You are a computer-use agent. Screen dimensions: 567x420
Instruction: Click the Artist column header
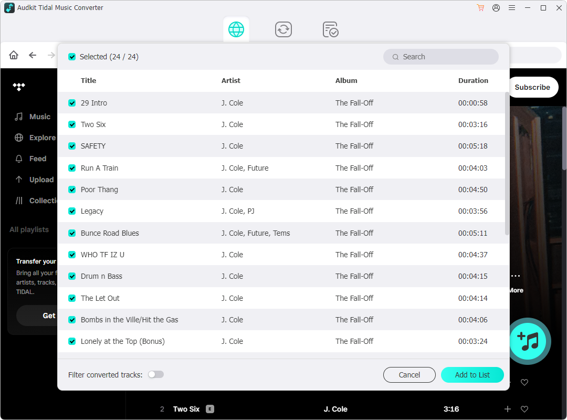click(230, 81)
